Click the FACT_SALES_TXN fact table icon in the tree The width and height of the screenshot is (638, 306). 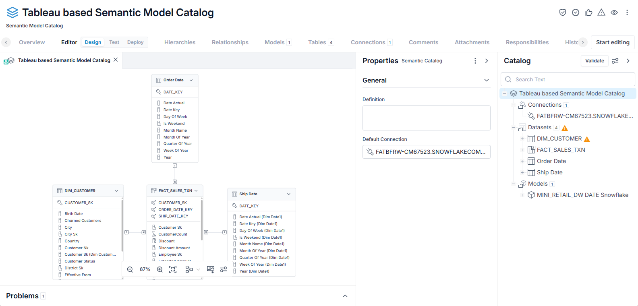[531, 150]
